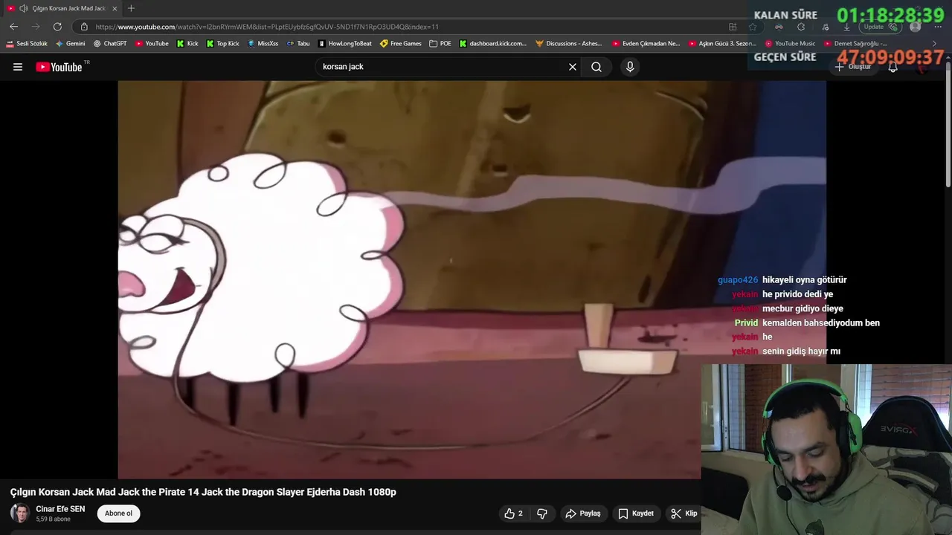
Task: Open the ChatGPT bookmark
Action: click(x=110, y=44)
